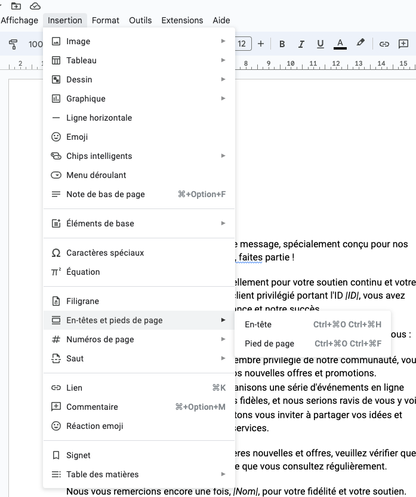
Task: Click the ⌘+Option+M shortcut text
Action: coord(201,407)
